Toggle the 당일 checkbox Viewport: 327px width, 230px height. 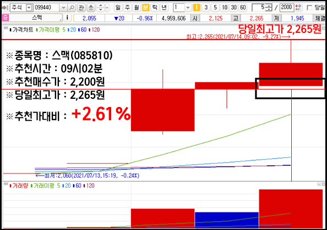point(309,8)
